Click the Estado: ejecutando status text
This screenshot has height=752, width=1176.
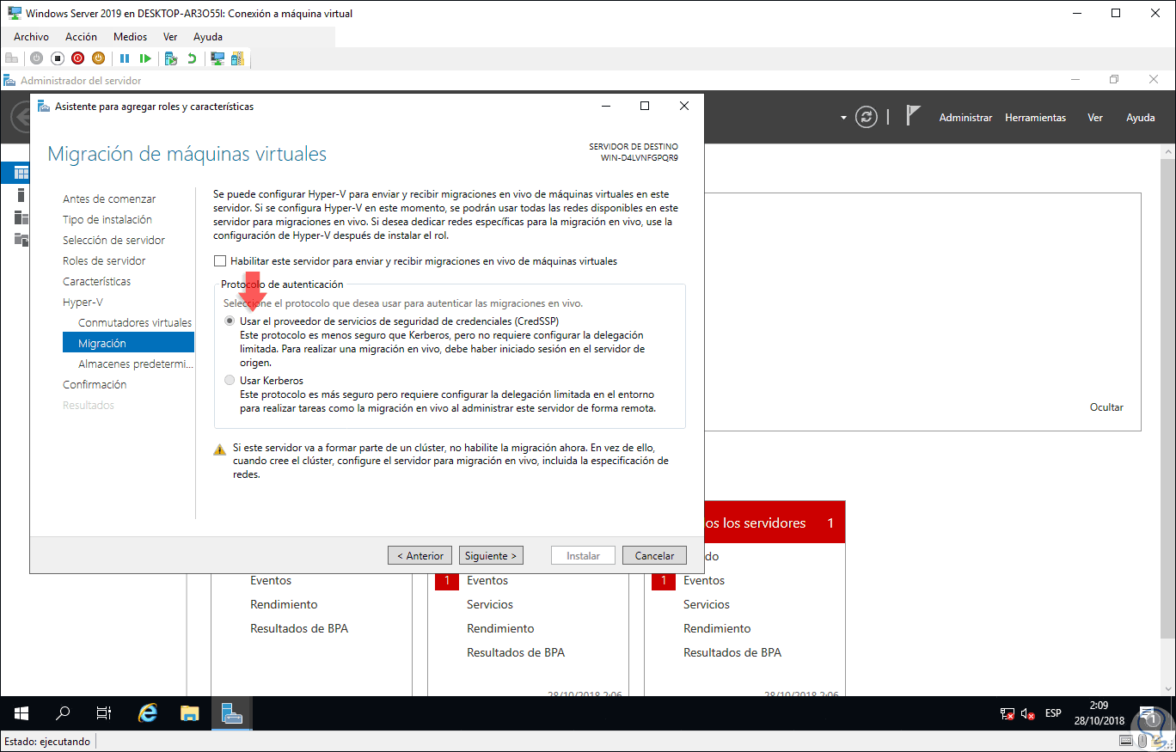click(47, 741)
